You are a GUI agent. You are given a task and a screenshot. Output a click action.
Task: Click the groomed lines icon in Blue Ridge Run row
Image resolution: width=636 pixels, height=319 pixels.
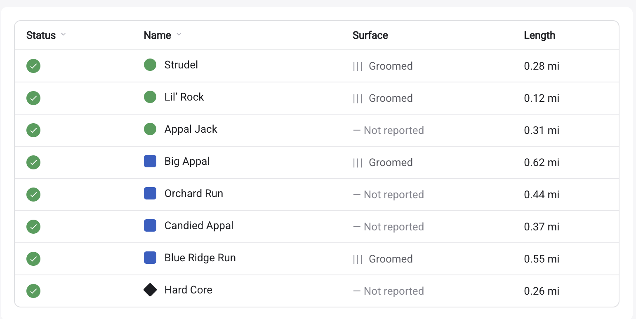(358, 259)
